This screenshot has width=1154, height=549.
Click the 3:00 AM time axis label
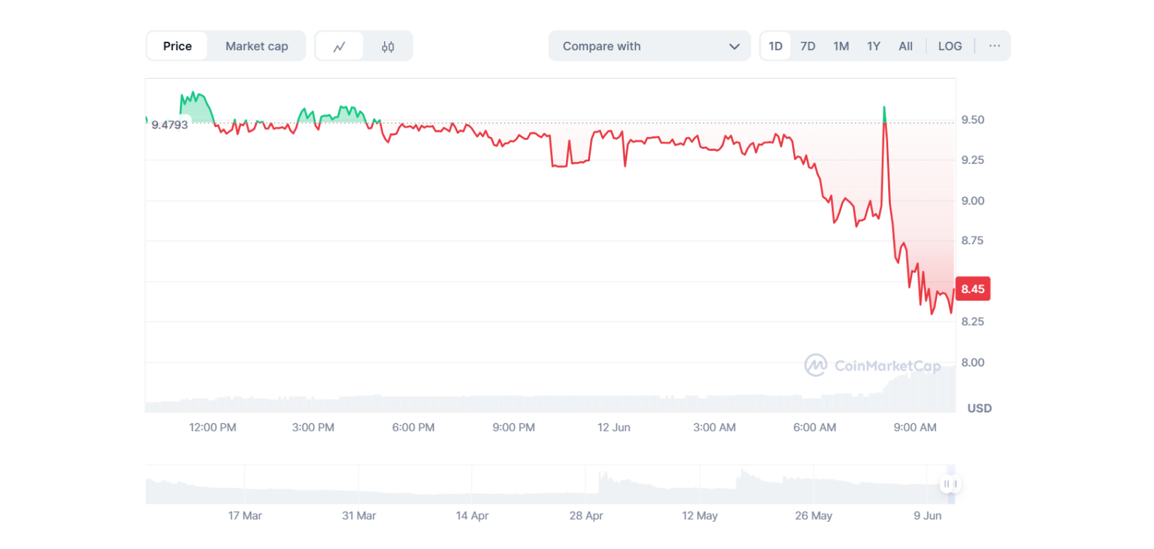point(714,428)
